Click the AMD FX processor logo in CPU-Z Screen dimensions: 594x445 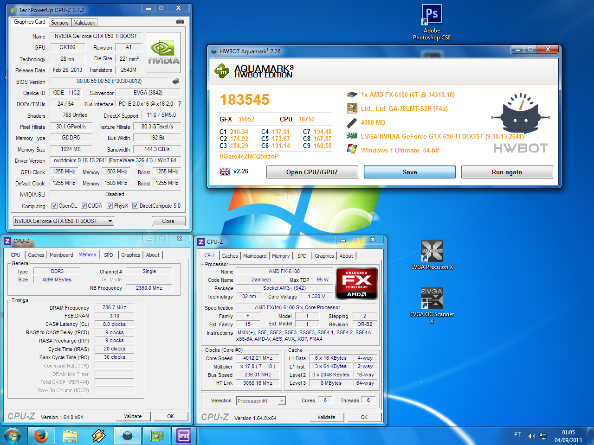(x=356, y=284)
